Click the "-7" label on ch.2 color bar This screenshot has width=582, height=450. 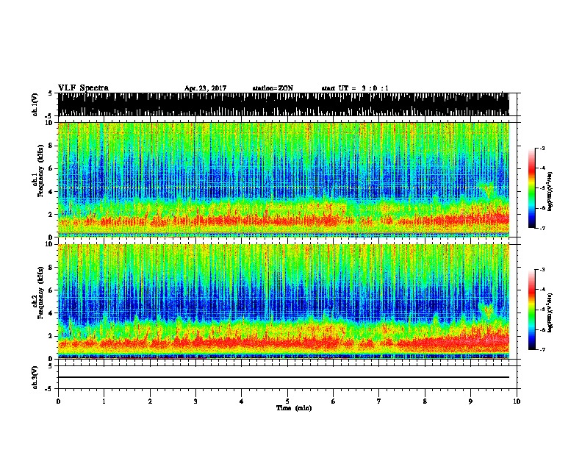coord(542,349)
